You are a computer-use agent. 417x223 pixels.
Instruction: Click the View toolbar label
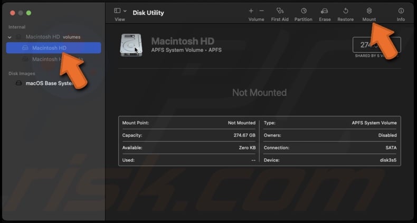pos(120,20)
